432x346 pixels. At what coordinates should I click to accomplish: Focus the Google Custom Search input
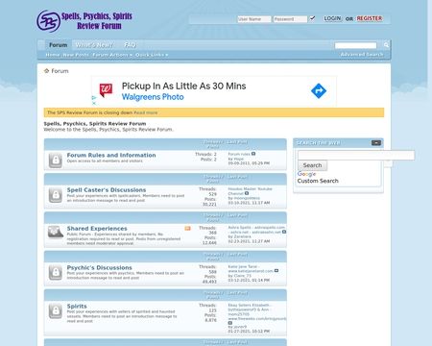point(356,156)
